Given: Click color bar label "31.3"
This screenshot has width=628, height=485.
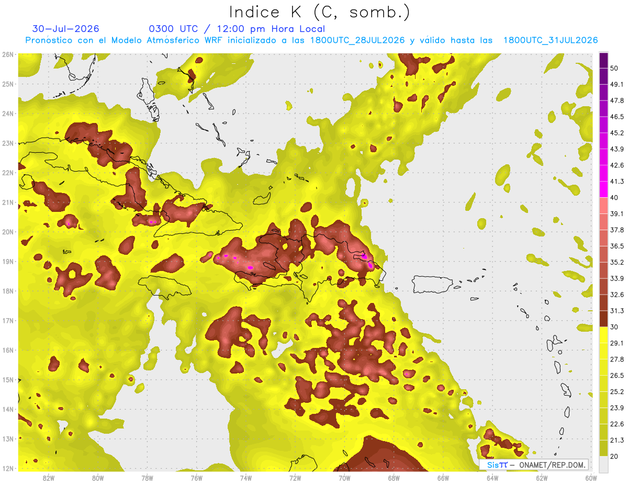Looking at the screenshot, I should (617, 311).
